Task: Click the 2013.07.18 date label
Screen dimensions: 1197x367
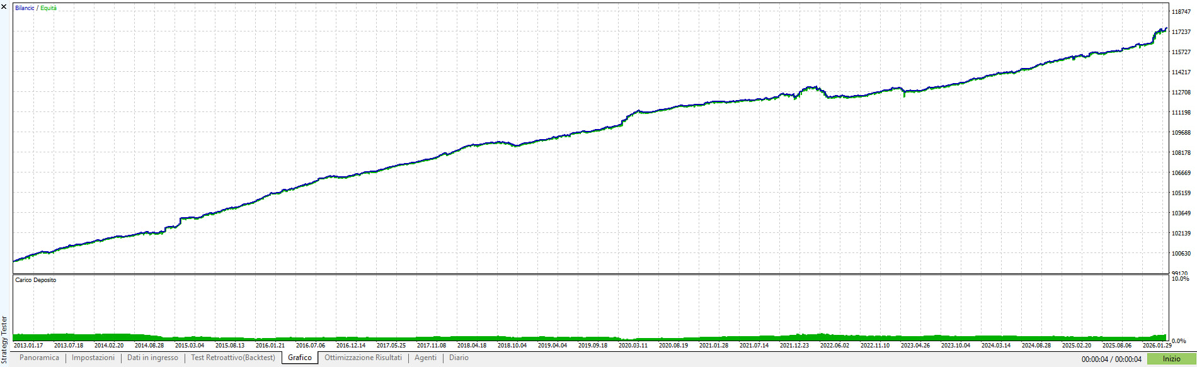Action: [69, 345]
